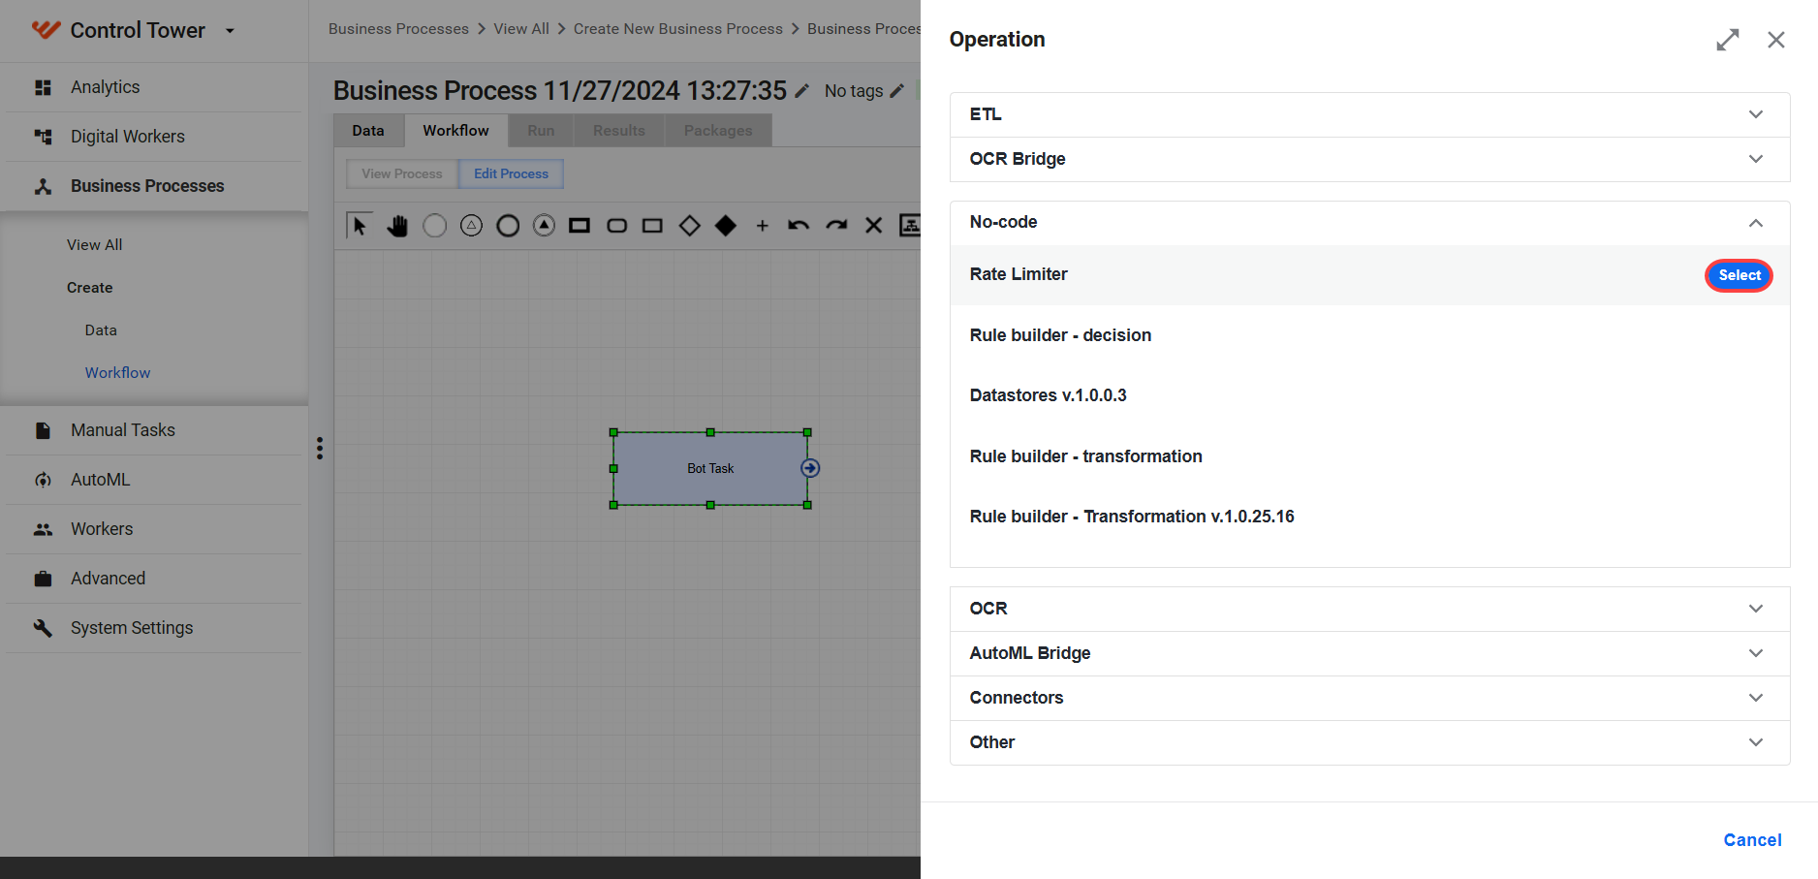Click the diagram layout icon in toolbar
This screenshot has width=1818, height=879.
pyautogui.click(x=910, y=226)
